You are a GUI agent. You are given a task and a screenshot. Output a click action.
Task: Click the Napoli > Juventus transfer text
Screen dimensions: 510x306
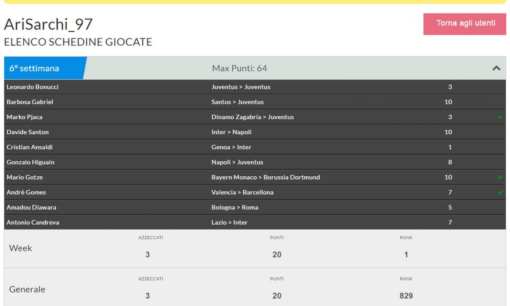[237, 162]
